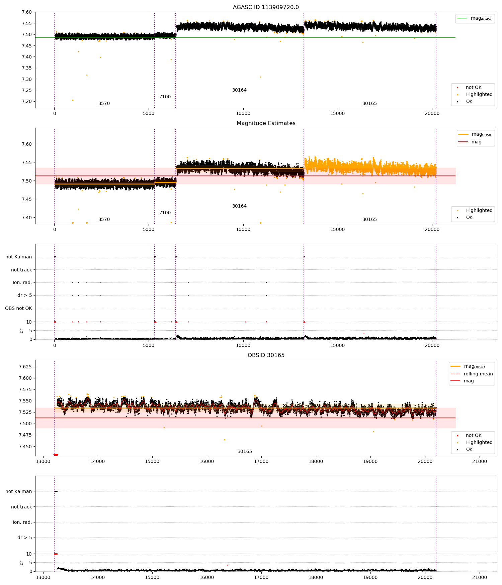Screen dimensions: 502x585
Task: Click the "30165" label in AGASC ID plot
Action: coord(369,104)
